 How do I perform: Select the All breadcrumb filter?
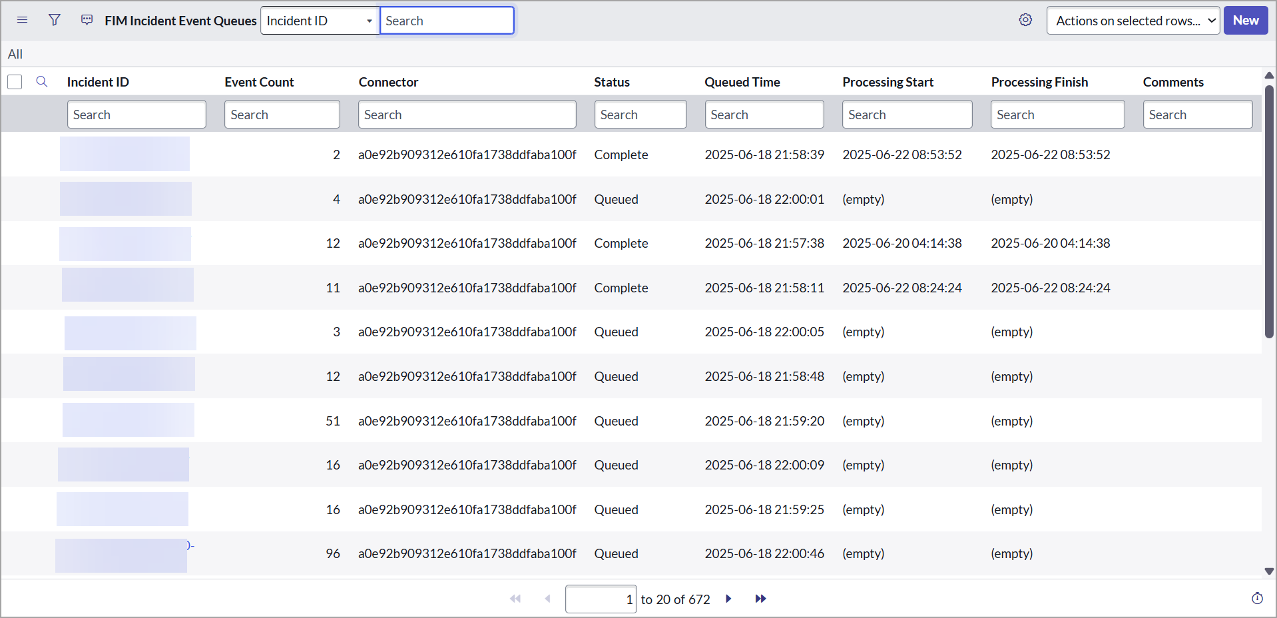click(15, 54)
